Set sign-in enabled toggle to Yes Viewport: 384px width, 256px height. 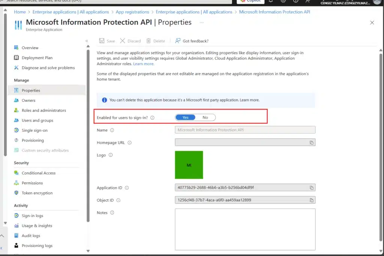click(186, 118)
